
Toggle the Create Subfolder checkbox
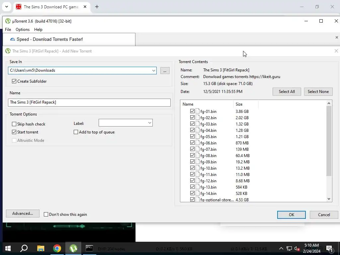point(14,81)
